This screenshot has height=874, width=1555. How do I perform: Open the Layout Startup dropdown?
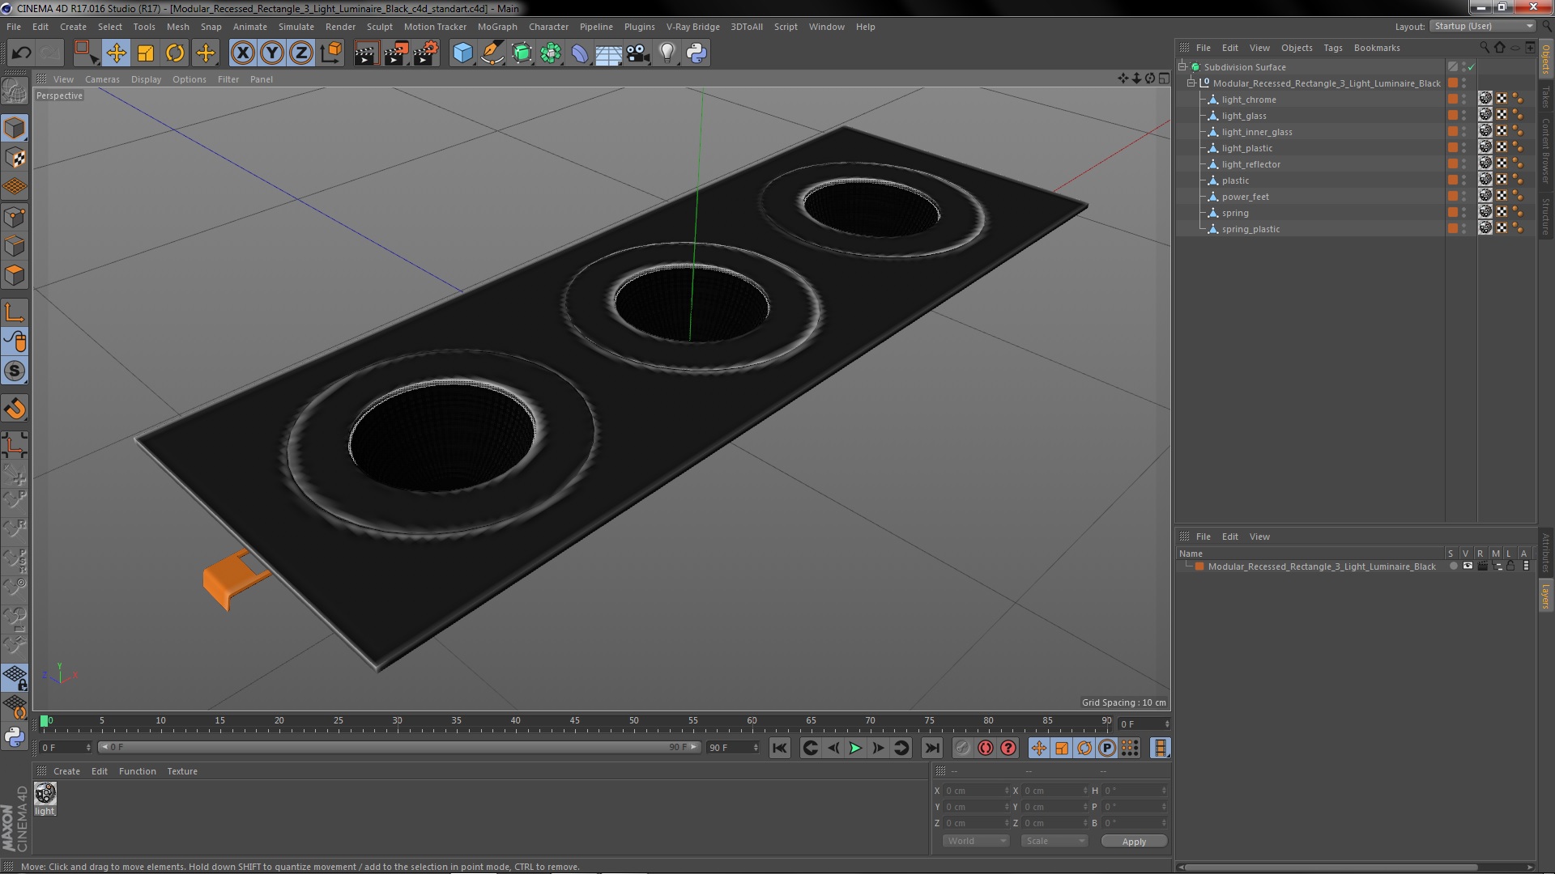coord(1483,27)
